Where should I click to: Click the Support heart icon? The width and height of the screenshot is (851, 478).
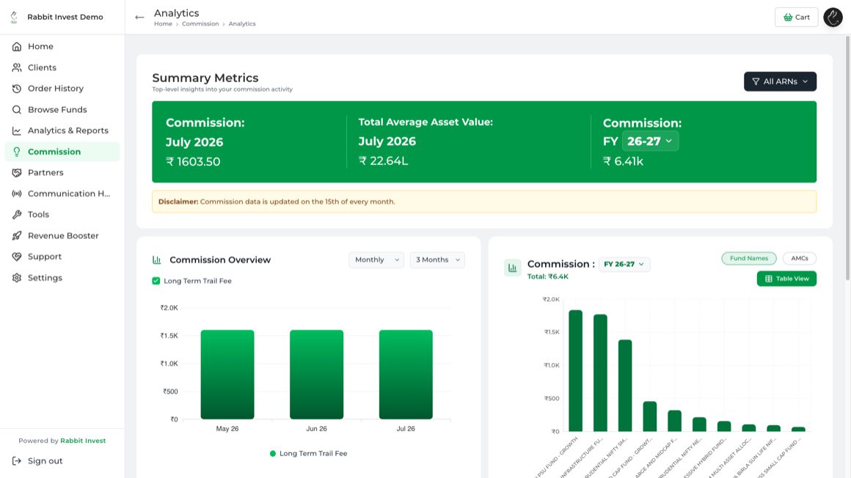[x=17, y=257]
